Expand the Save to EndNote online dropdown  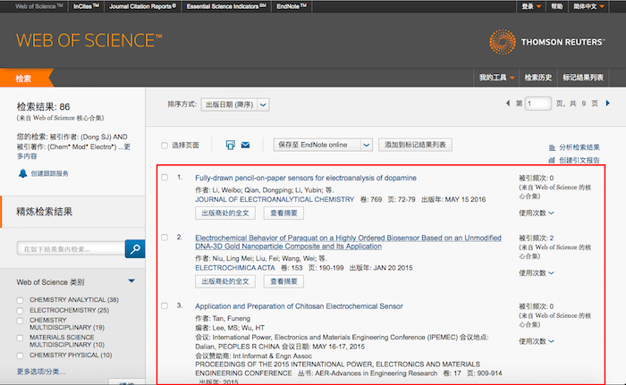coord(367,145)
